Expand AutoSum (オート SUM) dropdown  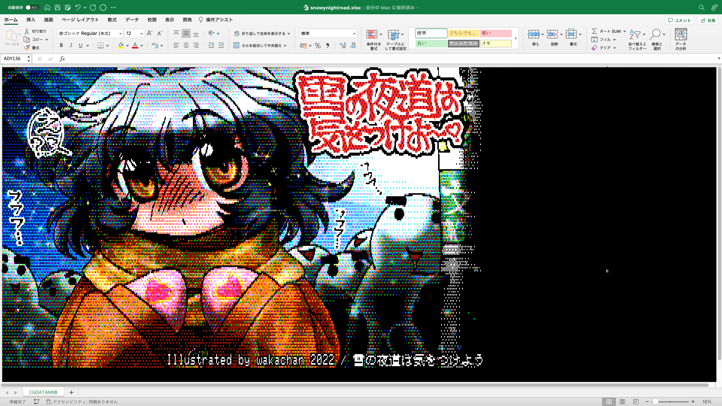tap(625, 31)
